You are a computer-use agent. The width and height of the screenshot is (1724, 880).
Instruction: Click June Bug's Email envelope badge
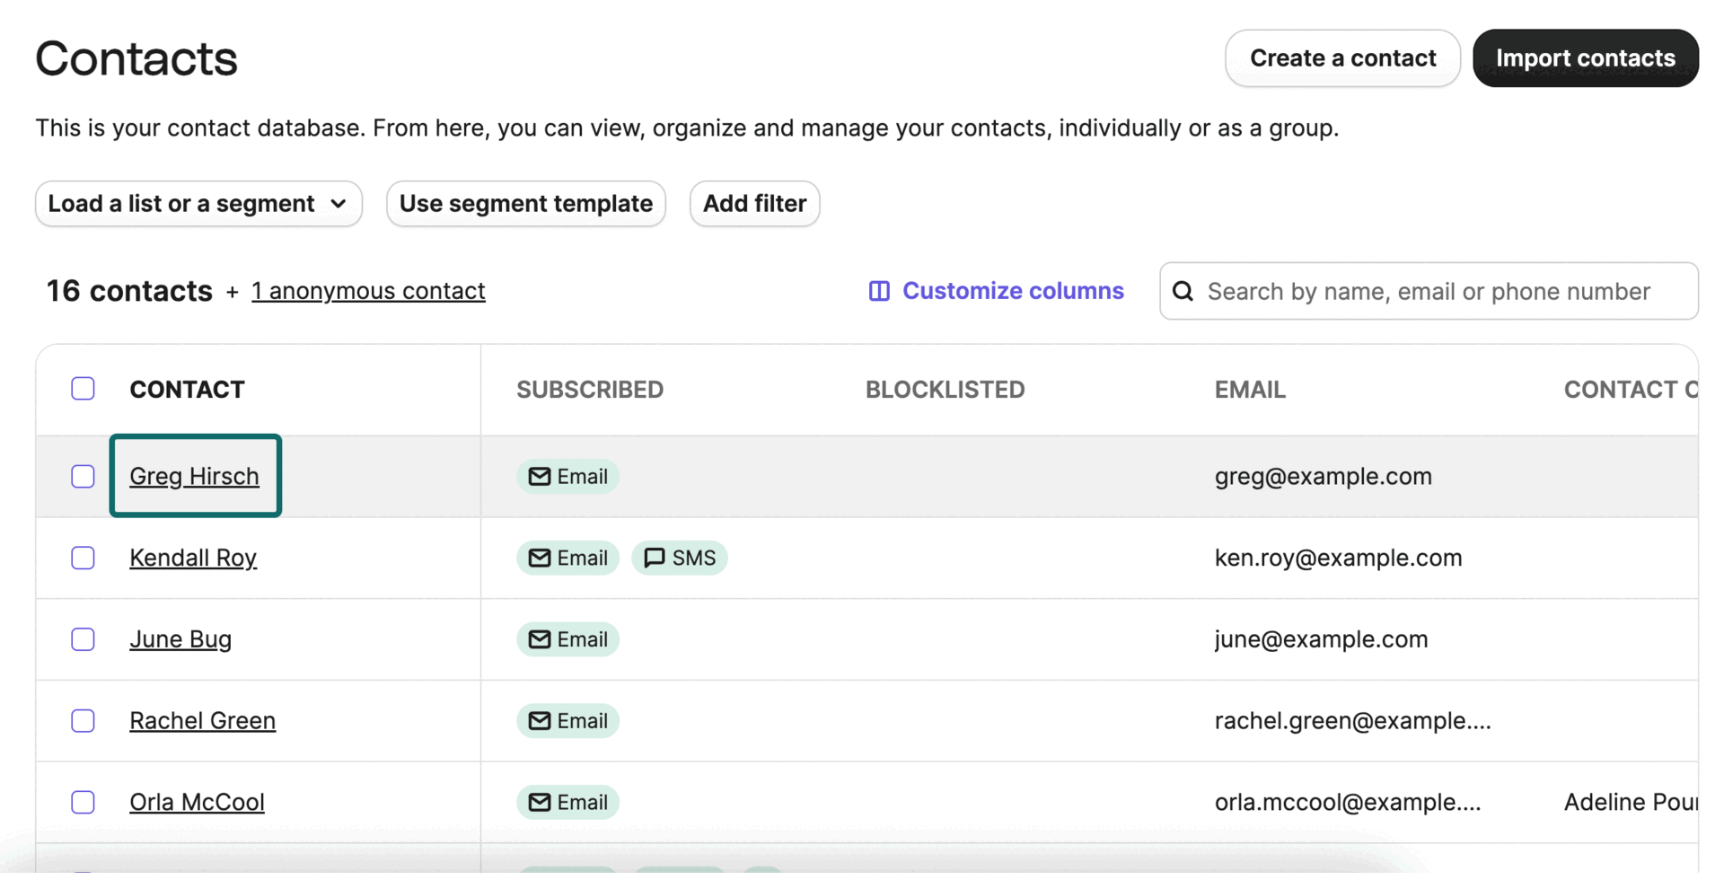pyautogui.click(x=567, y=639)
